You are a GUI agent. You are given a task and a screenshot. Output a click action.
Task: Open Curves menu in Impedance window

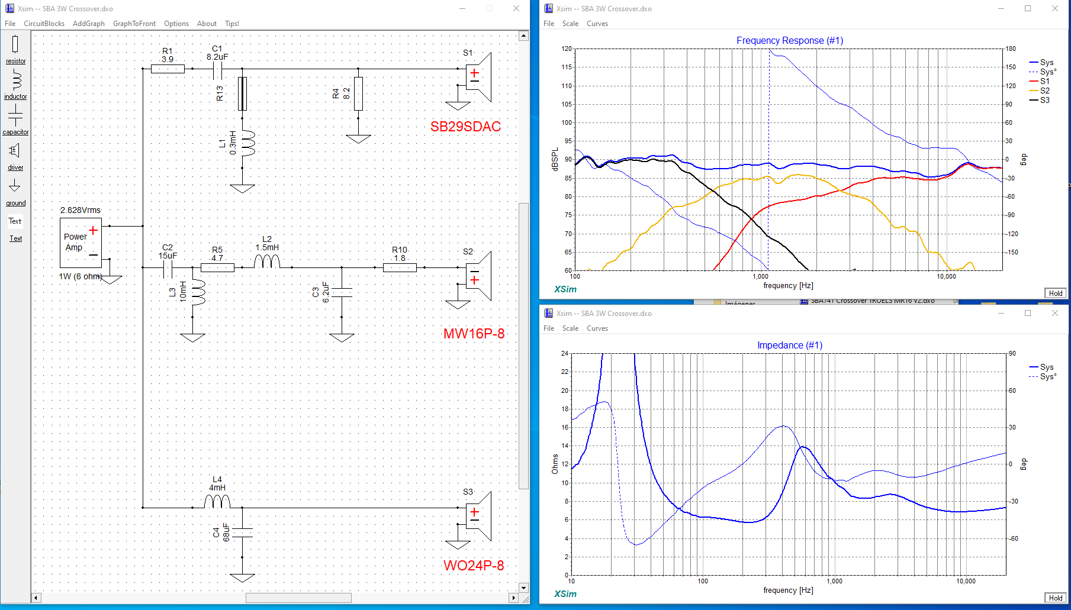click(597, 328)
